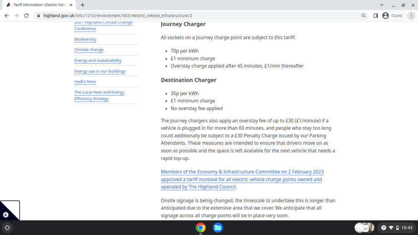Image resolution: width=418 pixels, height=235 pixels.
Task: Open the zoom magnifier icon in address bar
Action: (363, 16)
